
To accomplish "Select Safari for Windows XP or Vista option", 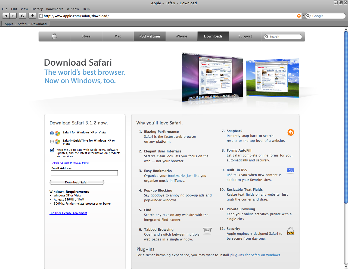I will [52, 133].
